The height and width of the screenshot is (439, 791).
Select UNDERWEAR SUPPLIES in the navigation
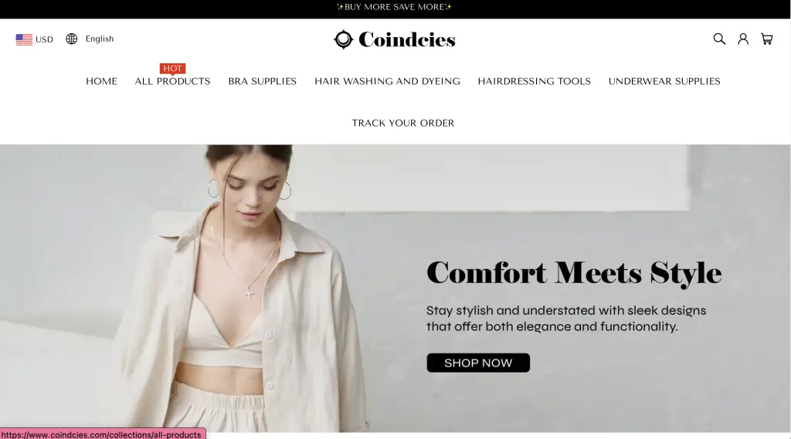(x=664, y=81)
